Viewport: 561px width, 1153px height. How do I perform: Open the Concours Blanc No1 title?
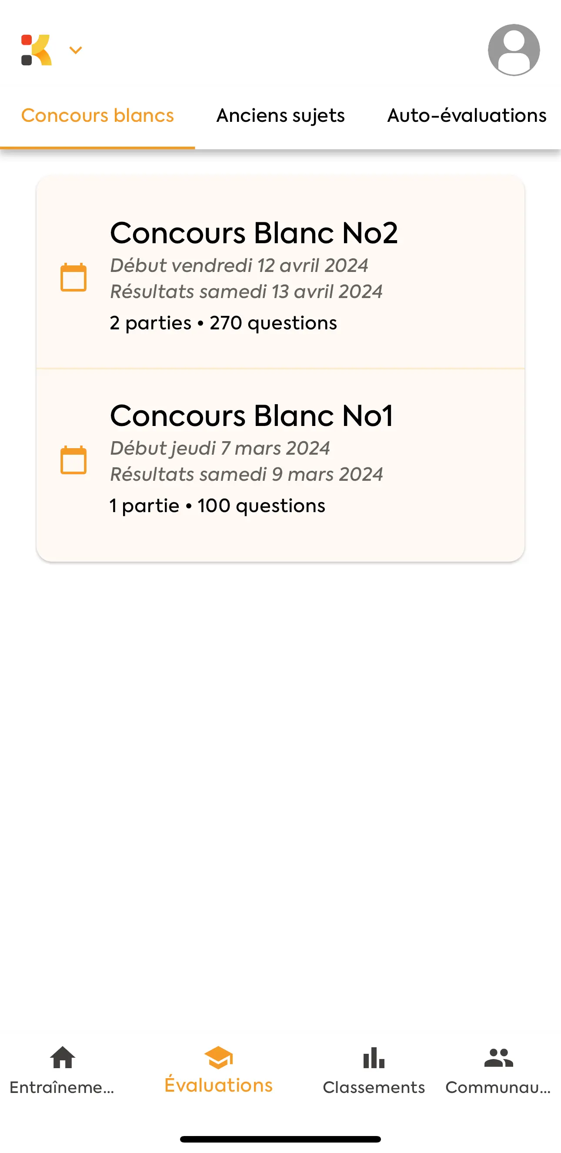(x=251, y=416)
